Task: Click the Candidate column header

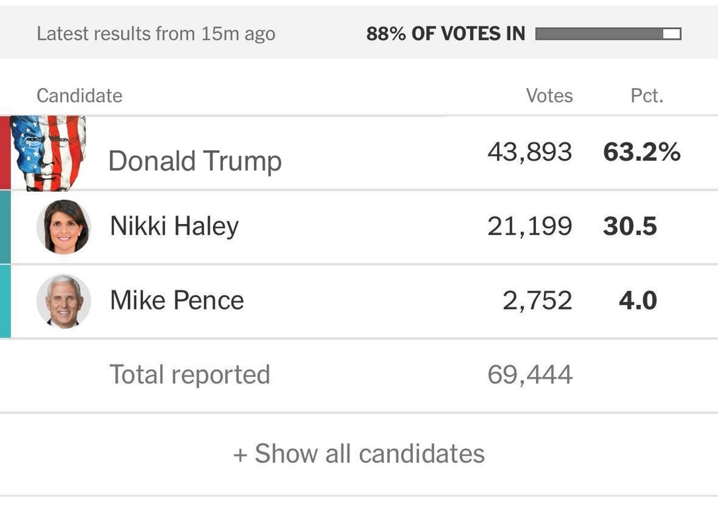Action: (x=79, y=96)
